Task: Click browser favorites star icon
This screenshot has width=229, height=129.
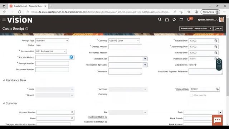Action: click(181, 12)
